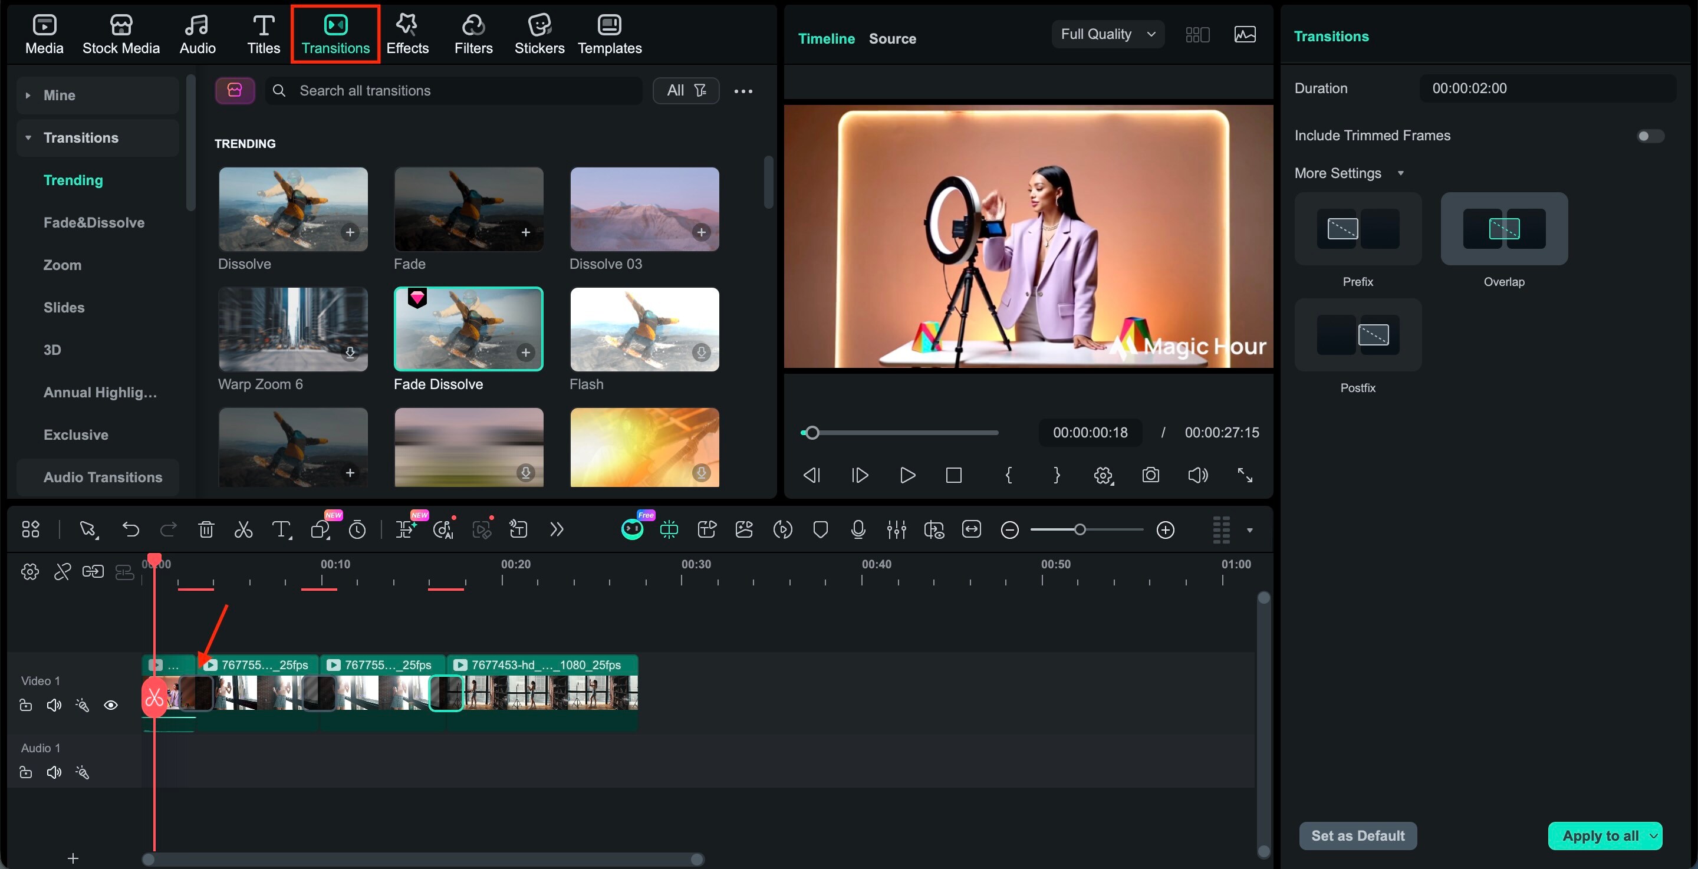The width and height of the screenshot is (1698, 869).
Task: Open the Fade&Dissolve transitions category
Action: tap(94, 222)
